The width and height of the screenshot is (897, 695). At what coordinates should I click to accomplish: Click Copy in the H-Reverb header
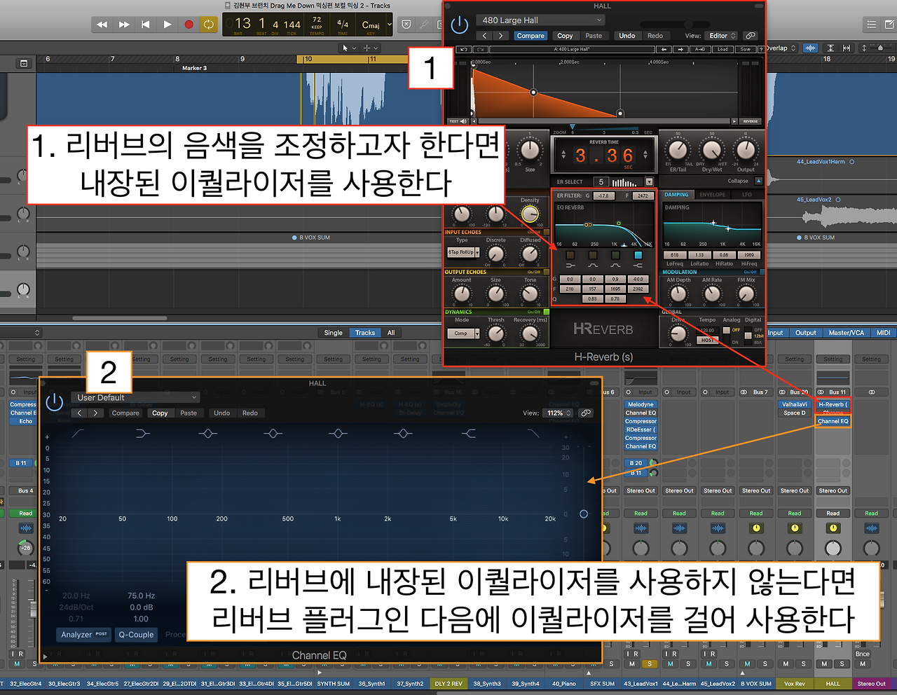pyautogui.click(x=565, y=36)
